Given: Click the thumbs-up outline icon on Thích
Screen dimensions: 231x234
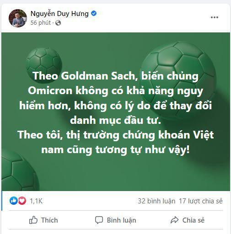Looking at the screenshot, I should [33, 220].
